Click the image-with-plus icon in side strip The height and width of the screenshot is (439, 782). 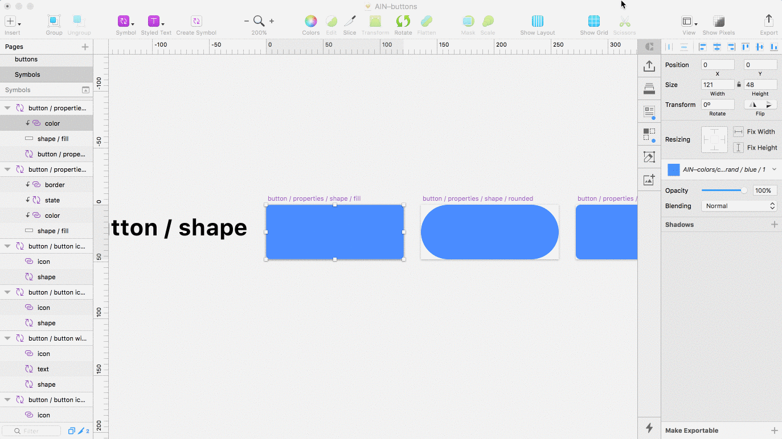pyautogui.click(x=649, y=180)
